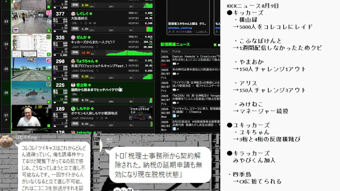Open しもやか's YouTube icon
340x191 pixels.
(x=106, y=118)
